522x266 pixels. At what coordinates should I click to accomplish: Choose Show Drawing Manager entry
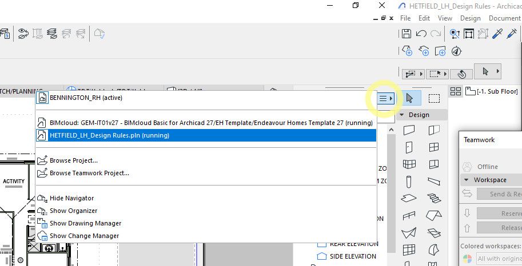click(206, 223)
